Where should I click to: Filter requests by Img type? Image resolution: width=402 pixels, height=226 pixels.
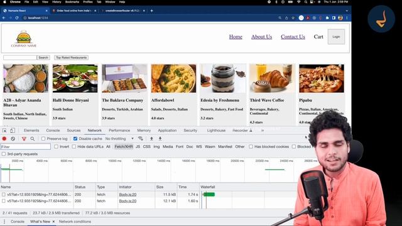point(156,146)
